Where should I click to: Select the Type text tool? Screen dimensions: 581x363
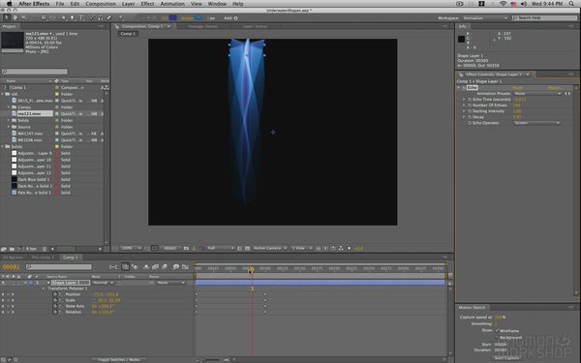coord(81,17)
